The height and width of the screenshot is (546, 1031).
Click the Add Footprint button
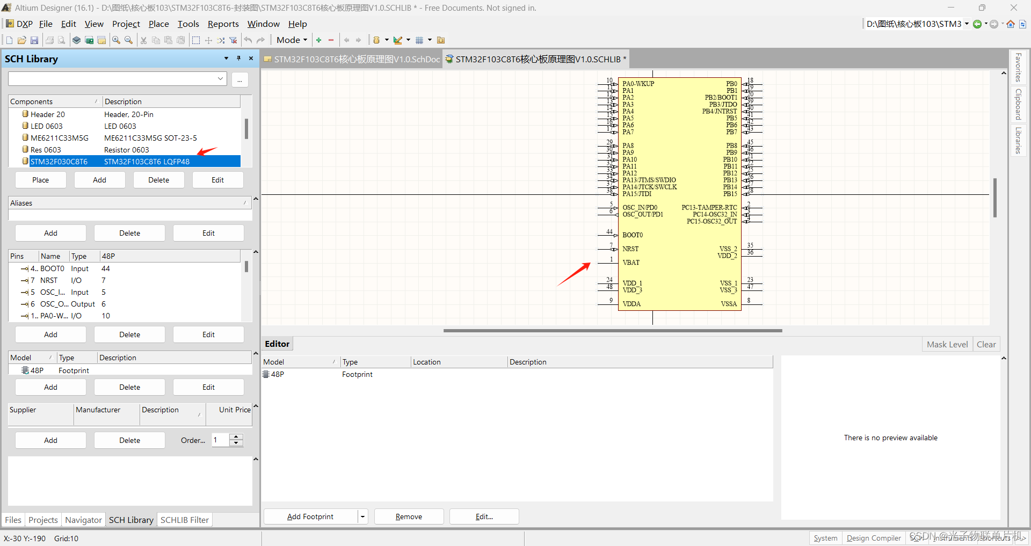coord(311,516)
